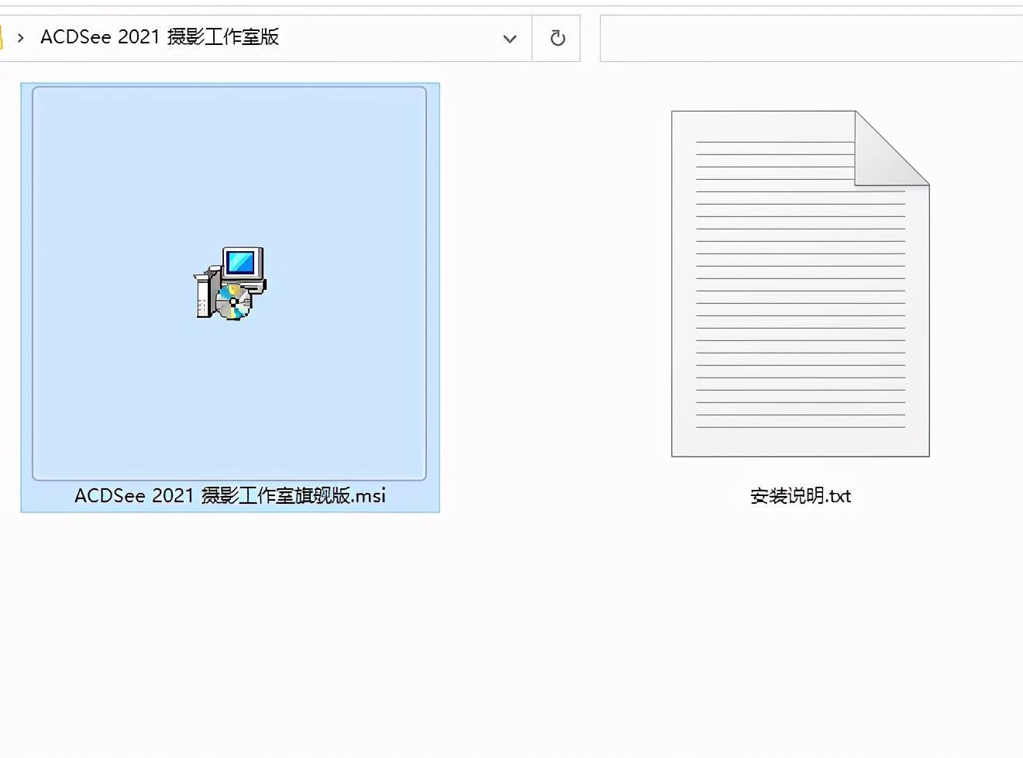Click the breadcrumb chevron before ACDSee 2021 摄影工作室版
The image size is (1023, 758).
[21, 37]
